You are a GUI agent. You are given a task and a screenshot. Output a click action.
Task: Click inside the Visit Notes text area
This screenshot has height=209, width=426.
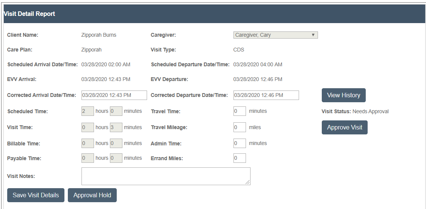pyautogui.click(x=166, y=176)
